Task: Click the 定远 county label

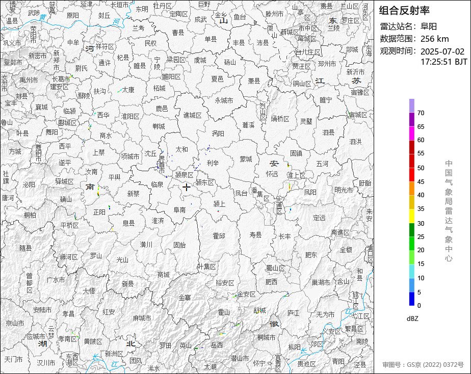Action: coord(319,218)
